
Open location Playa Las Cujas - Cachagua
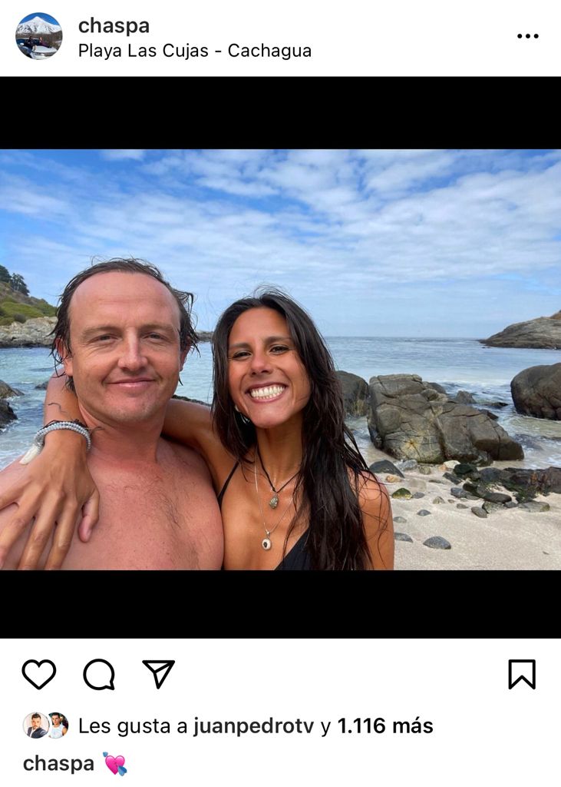[195, 51]
